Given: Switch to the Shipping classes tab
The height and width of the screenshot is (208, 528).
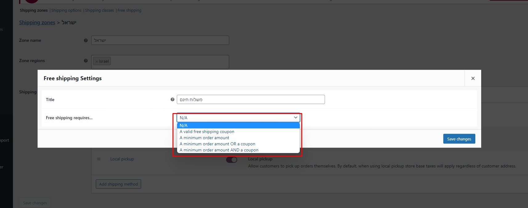Looking at the screenshot, I should coord(99,10).
